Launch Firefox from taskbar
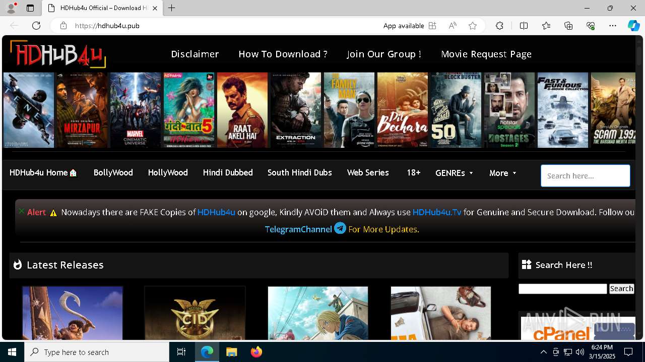The image size is (645, 362). (256, 352)
